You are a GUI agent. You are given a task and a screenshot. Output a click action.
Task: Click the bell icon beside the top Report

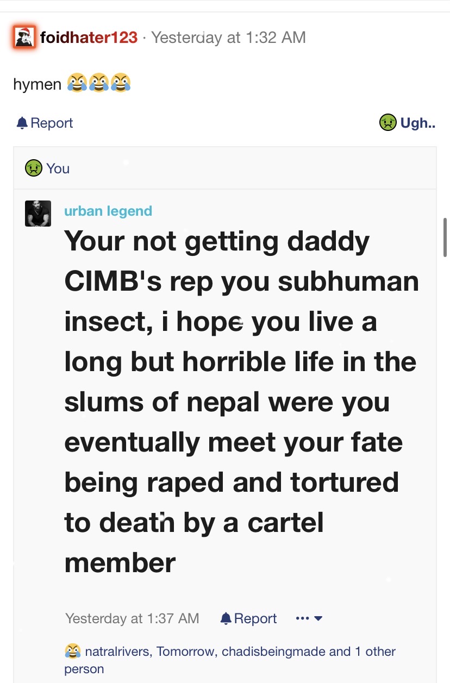point(22,123)
